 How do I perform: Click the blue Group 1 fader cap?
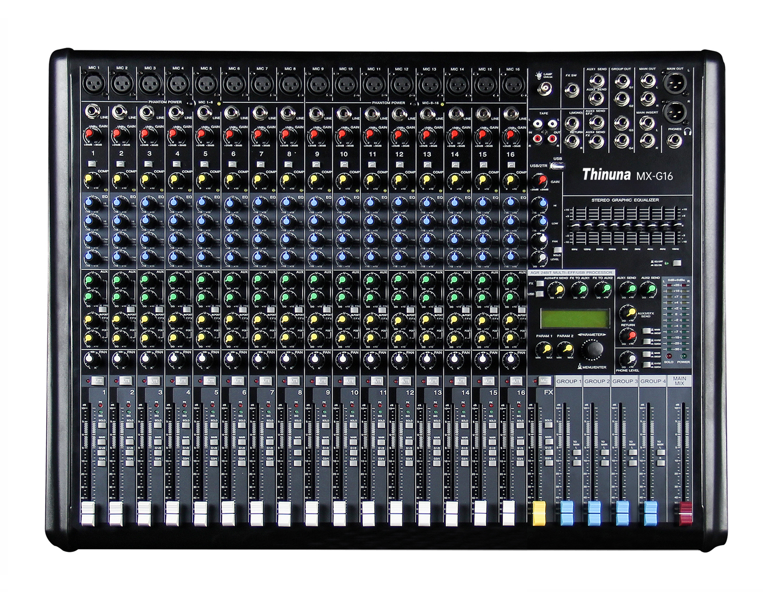(567, 513)
